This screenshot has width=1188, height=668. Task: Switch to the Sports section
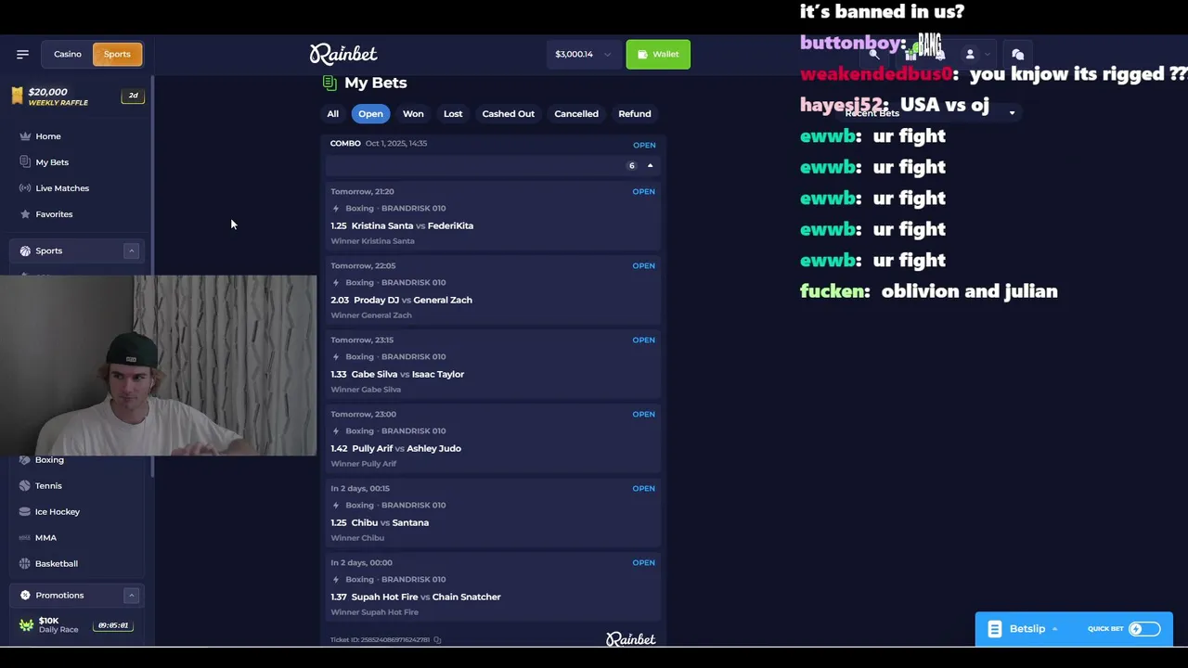pyautogui.click(x=117, y=54)
